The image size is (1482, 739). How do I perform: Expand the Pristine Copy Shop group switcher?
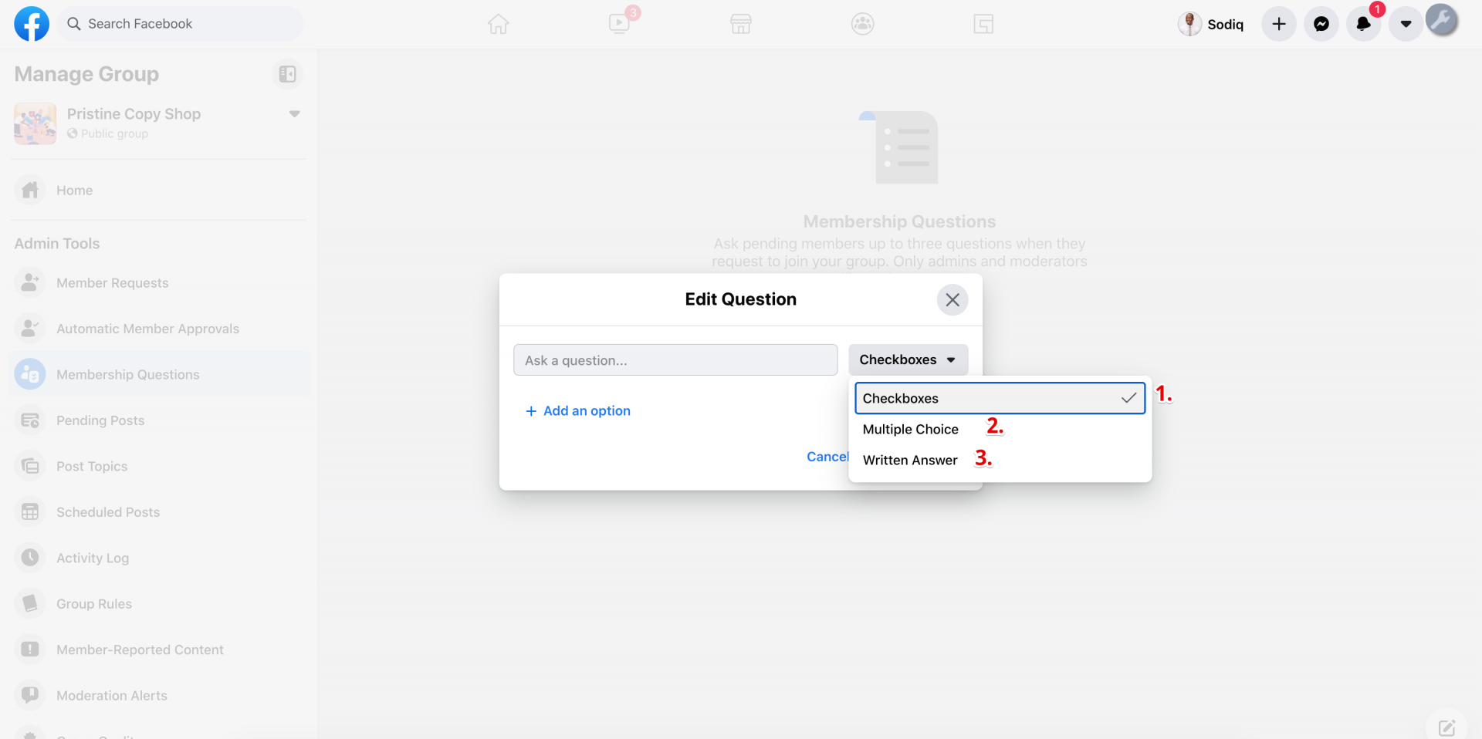coord(294,114)
